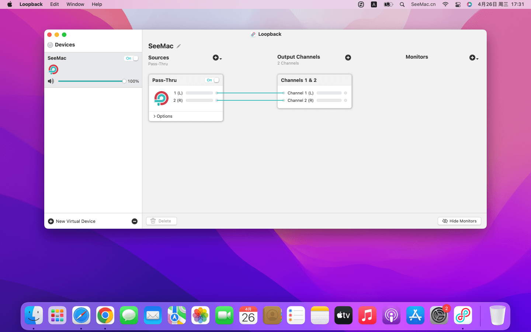Screen dimensions: 531x332
Task: Open Messages from the Dock
Action: point(129,315)
